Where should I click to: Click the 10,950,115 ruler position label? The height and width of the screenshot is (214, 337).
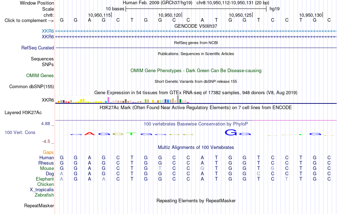(99, 15)
